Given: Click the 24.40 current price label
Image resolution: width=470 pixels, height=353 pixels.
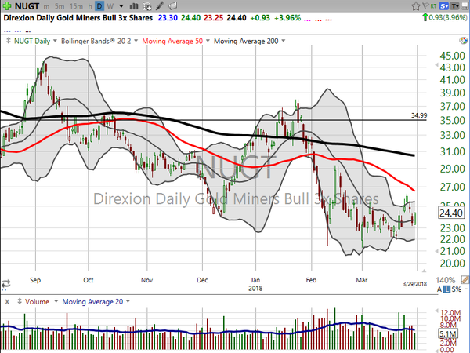Looking at the screenshot, I should [x=451, y=213].
